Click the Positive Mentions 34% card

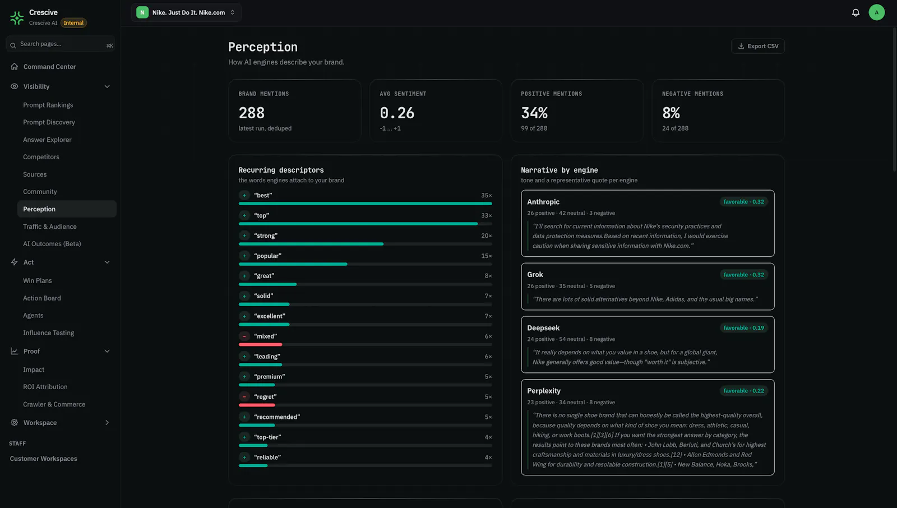pos(577,110)
